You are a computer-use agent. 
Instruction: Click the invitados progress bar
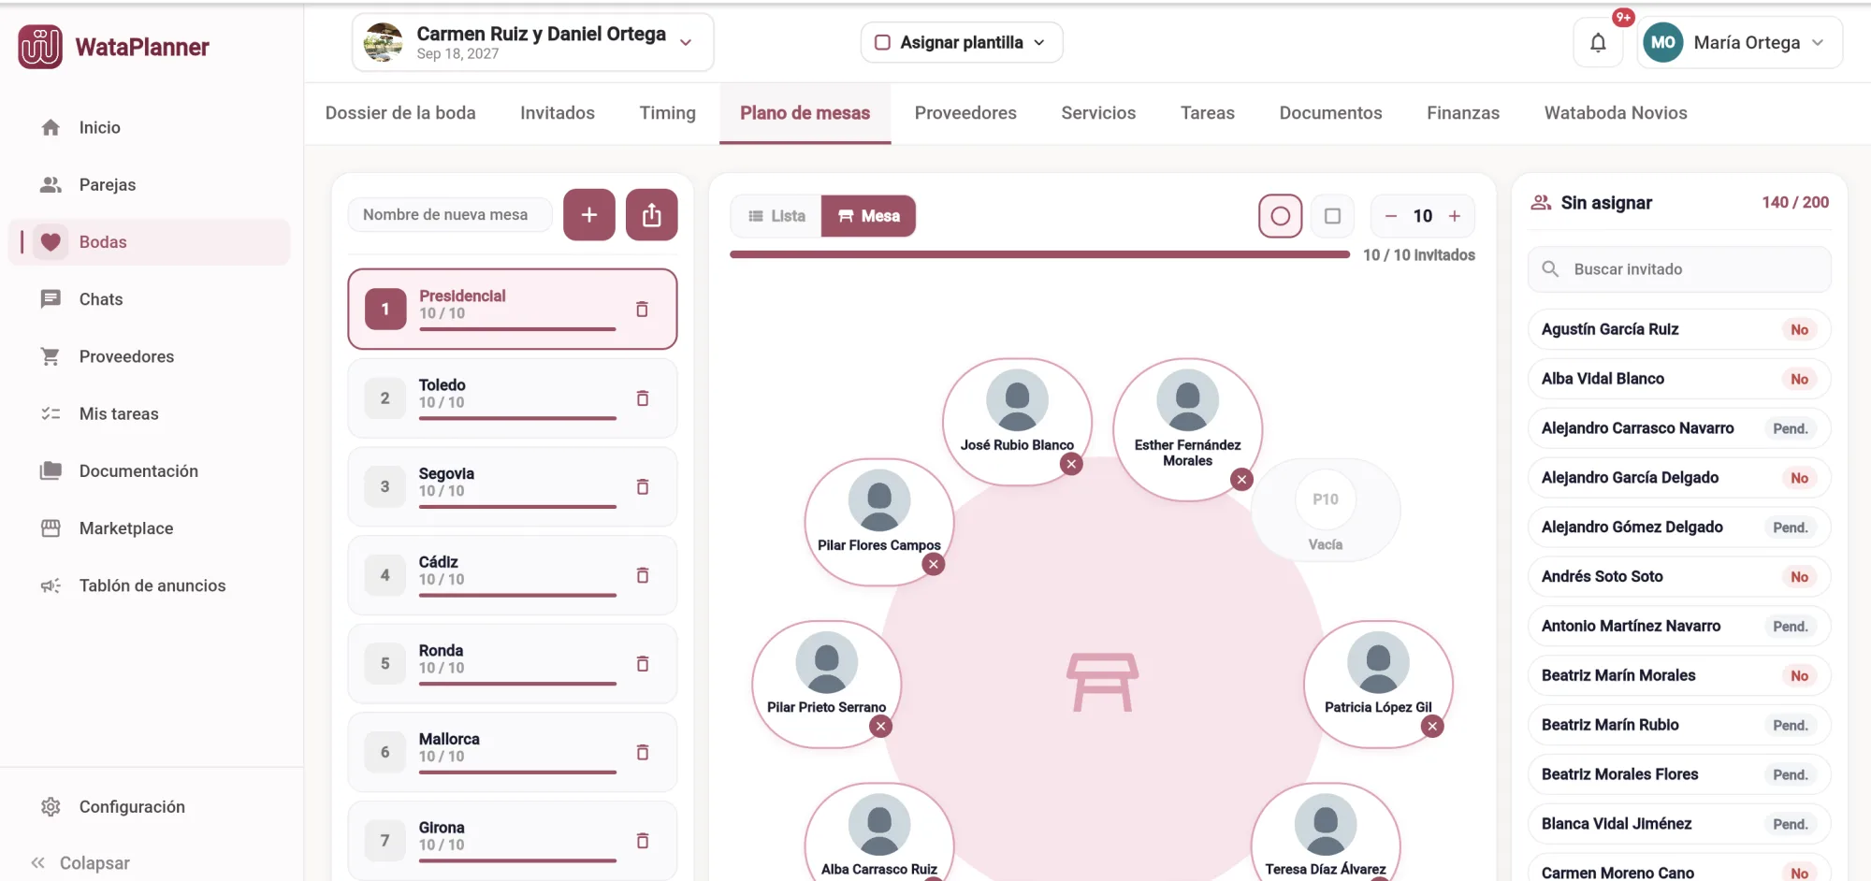1039,254
